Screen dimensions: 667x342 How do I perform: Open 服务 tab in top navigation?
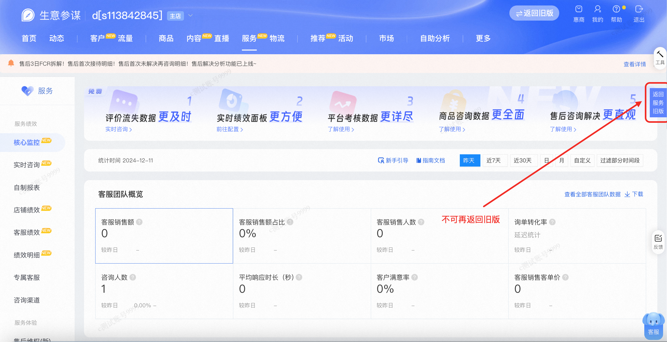[249, 38]
